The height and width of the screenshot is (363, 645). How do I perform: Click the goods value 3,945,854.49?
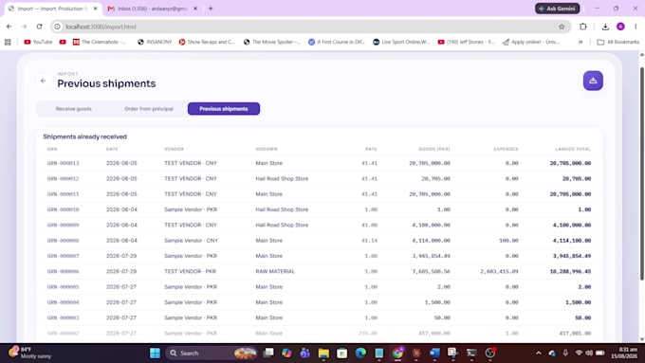[431, 256]
